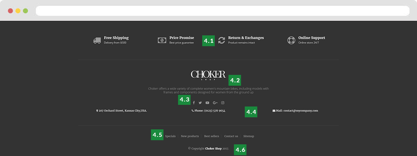Open the Specials footer link
Viewport: 417px width, 156px height.
[x=170, y=136]
